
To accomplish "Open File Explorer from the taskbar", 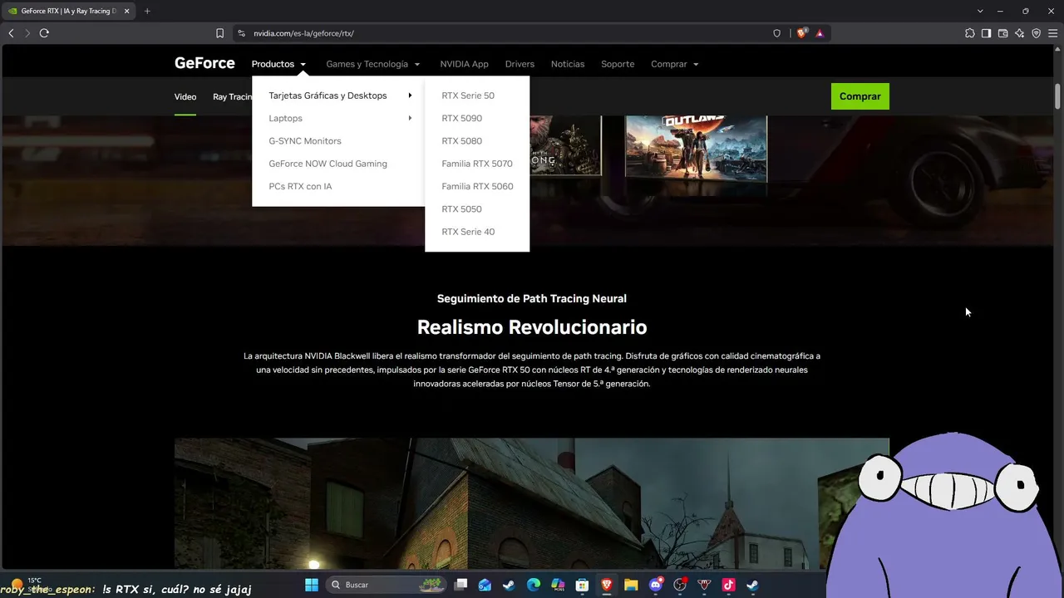I will [631, 585].
